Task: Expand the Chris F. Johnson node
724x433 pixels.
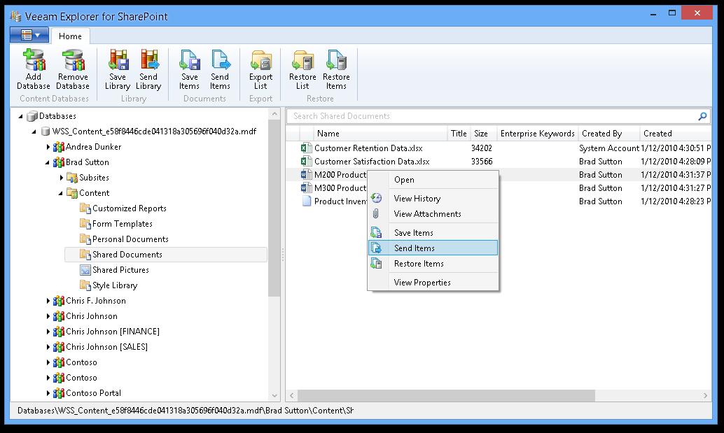Action: tap(48, 301)
